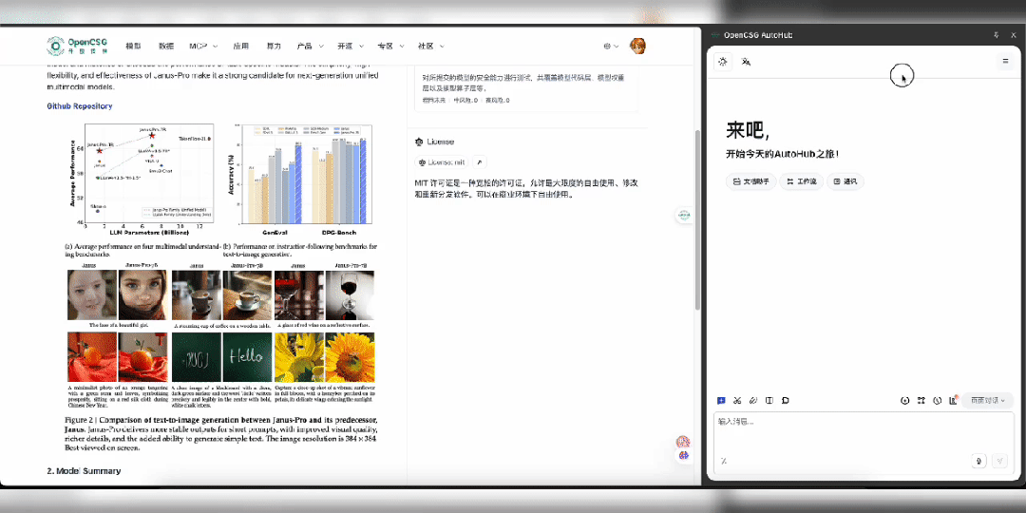Viewport: 1026px width, 513px height.
Task: Expand the MCP nav dropdown
Action: 203,47
